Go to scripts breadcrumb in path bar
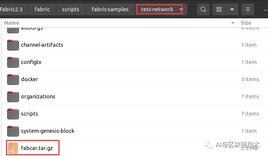 coord(70,9)
